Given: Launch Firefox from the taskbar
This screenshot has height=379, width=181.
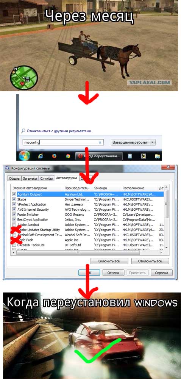Looking at the screenshot, I should tap(54, 156).
